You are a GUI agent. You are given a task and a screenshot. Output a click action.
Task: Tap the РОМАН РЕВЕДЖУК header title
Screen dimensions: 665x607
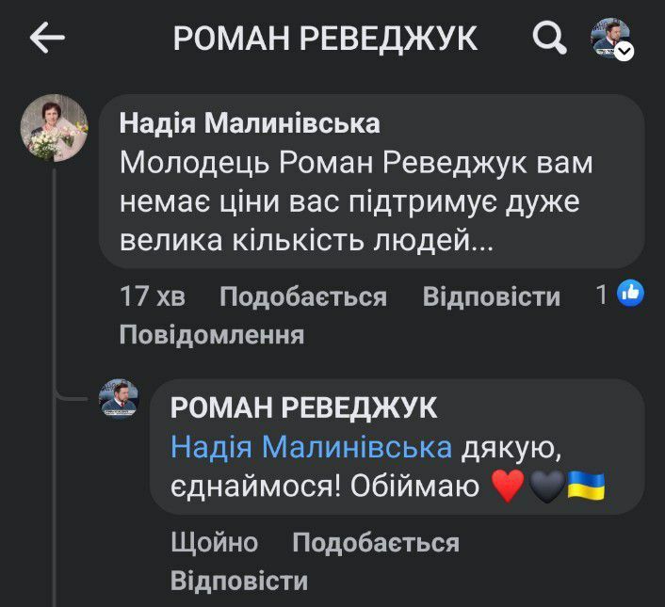325,39
